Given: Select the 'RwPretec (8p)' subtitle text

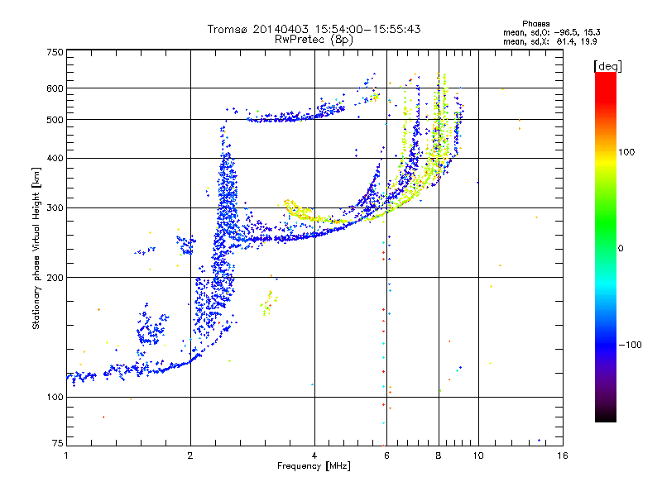Looking at the screenshot, I should pos(314,40).
